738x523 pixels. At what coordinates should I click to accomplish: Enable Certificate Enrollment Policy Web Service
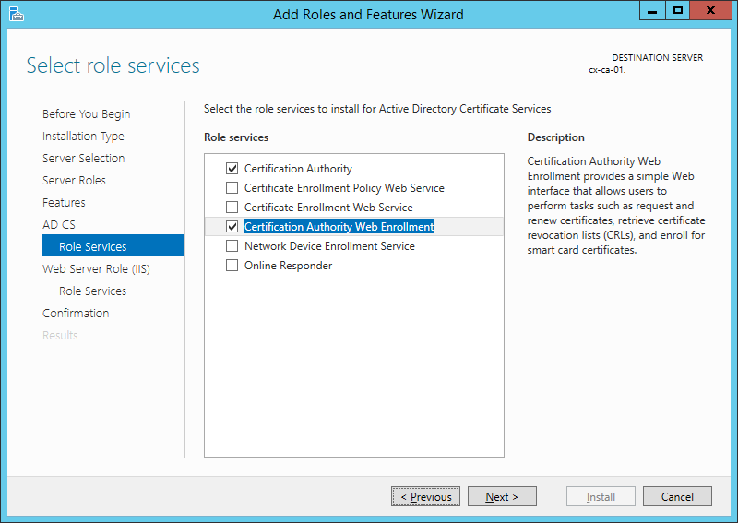[232, 188]
